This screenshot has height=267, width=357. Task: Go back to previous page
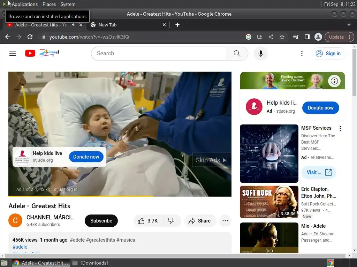[8, 37]
